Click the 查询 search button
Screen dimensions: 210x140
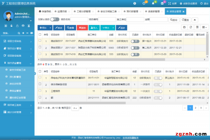point(174,20)
